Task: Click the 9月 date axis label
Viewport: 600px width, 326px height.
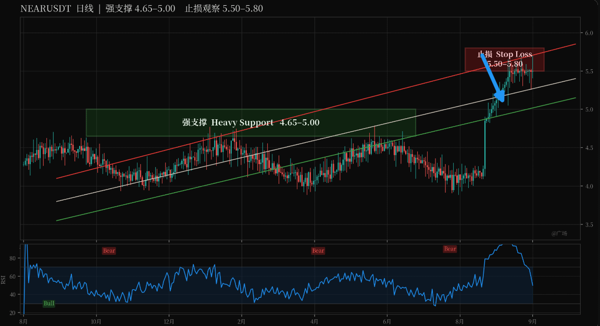Action: pyautogui.click(x=532, y=322)
